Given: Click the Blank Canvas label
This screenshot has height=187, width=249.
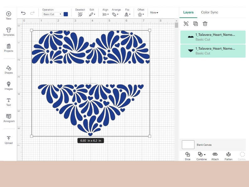Looking at the screenshot, I should (x=204, y=145).
